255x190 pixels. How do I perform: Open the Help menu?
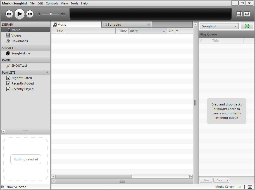coord(84,3)
